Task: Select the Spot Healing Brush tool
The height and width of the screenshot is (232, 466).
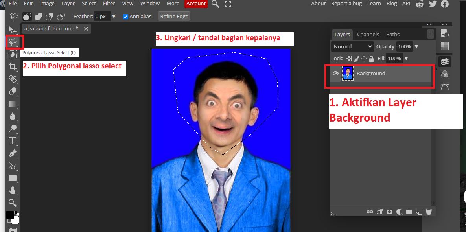Action: coord(13,79)
